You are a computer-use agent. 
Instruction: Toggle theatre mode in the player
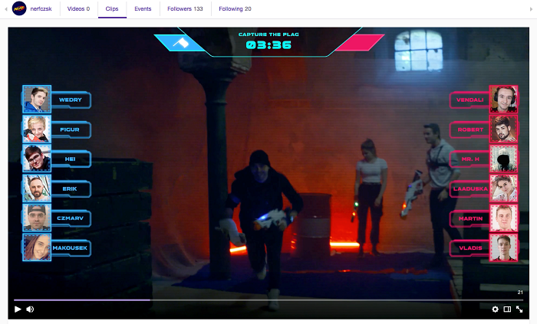pos(507,309)
